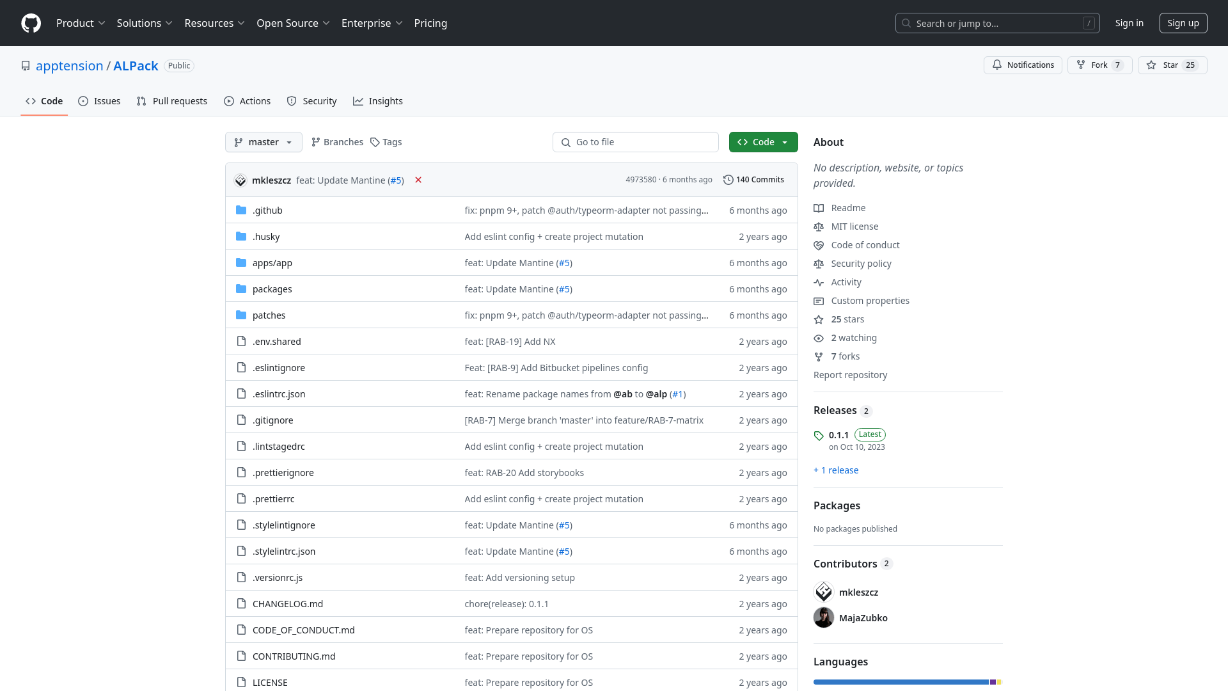Open the Pull requests tab

pyautogui.click(x=172, y=101)
